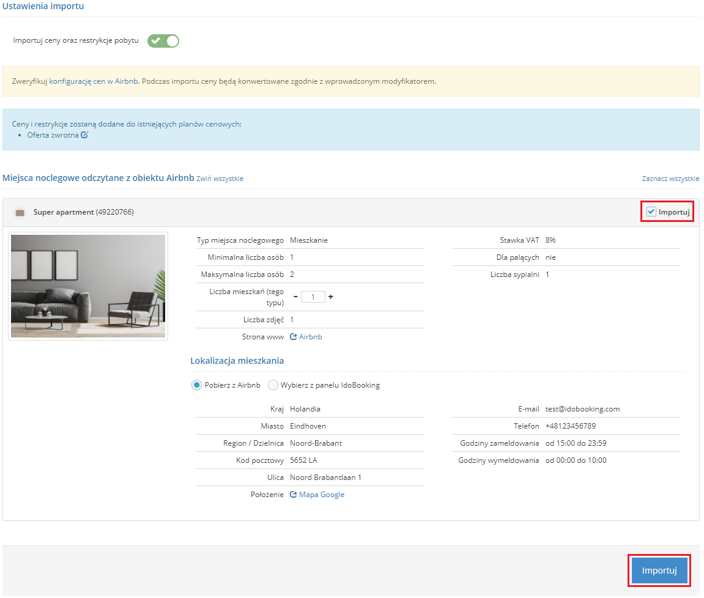Click the edit icon beside Oferta zwrotna

[84, 135]
